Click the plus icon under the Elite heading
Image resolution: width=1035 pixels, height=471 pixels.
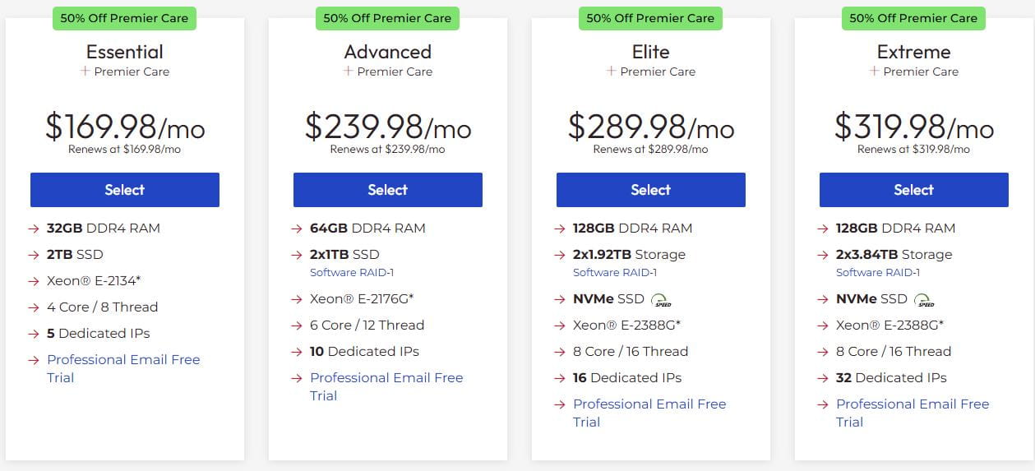click(611, 72)
